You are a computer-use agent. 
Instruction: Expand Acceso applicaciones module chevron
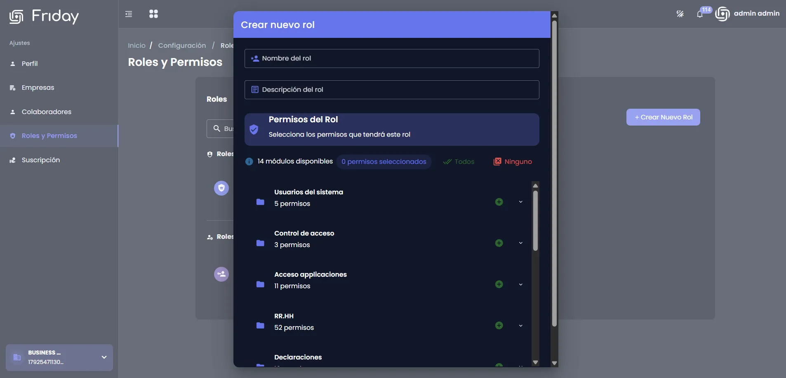coord(521,284)
